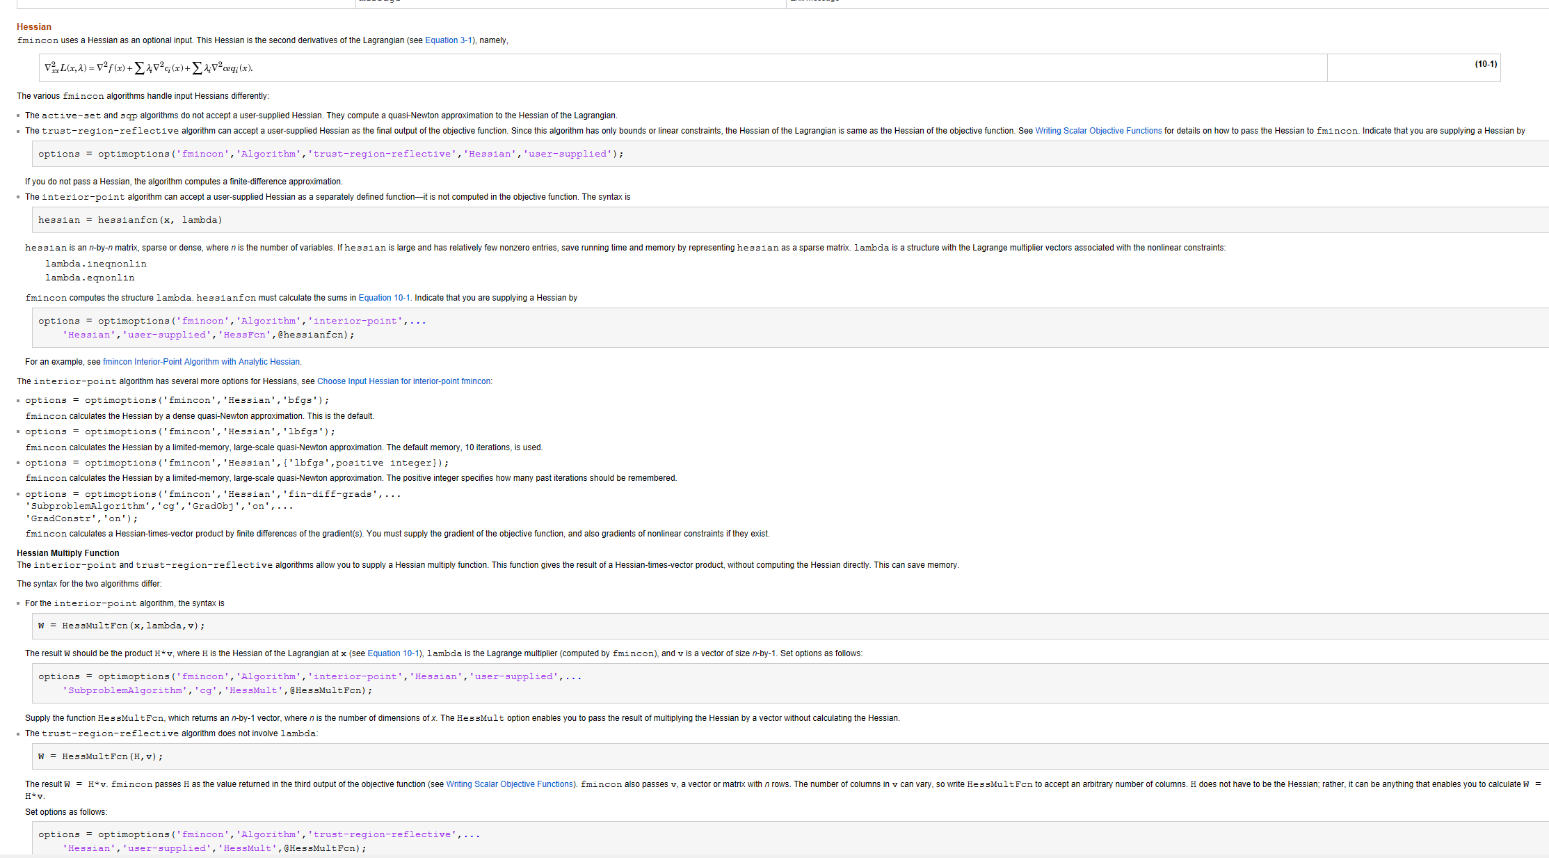Follow the Equation 10-1 link after 'sums in'

(x=384, y=298)
